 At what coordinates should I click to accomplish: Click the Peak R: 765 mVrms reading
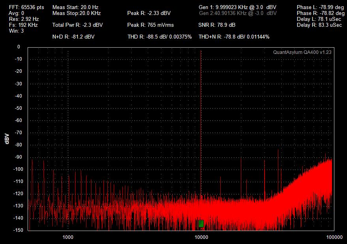(151, 25)
